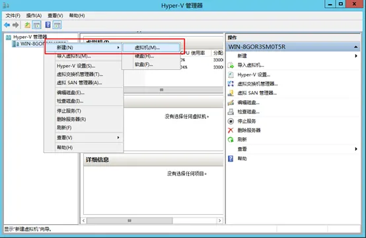This screenshot has height=238, width=366.
Task: Click the Edit Disk icon in Actions pane
Action: click(231, 102)
